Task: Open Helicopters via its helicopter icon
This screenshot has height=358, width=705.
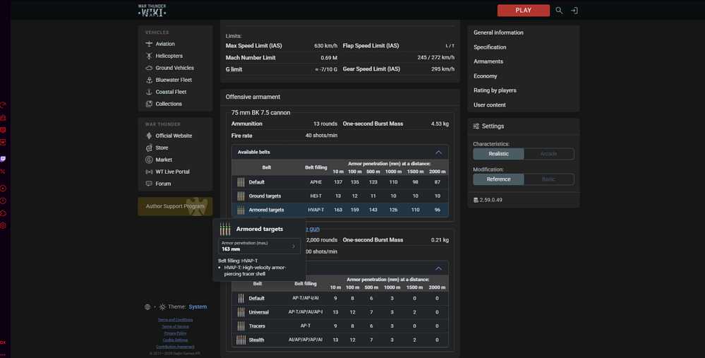Action: coord(149,56)
